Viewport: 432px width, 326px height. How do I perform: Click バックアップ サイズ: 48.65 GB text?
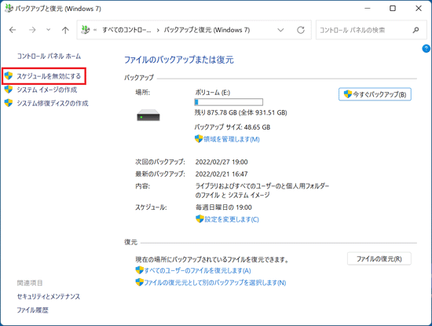[x=232, y=127]
